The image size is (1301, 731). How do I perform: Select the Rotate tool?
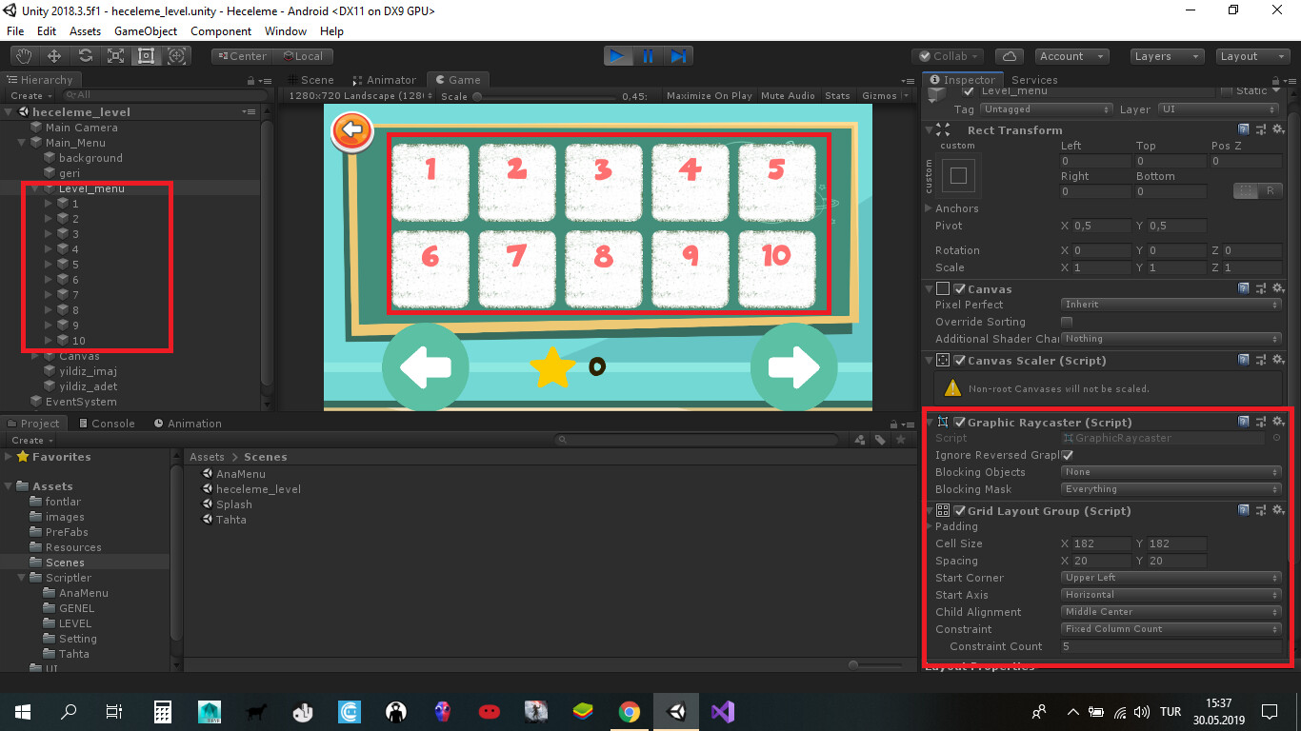(85, 55)
